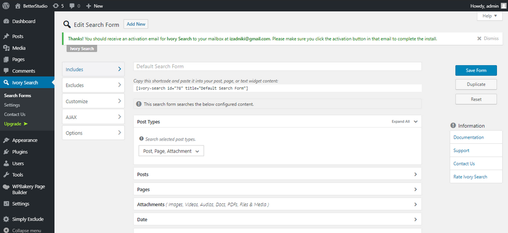Image resolution: width=508 pixels, height=233 pixels.
Task: Select the Excludes tab
Action: (x=93, y=85)
